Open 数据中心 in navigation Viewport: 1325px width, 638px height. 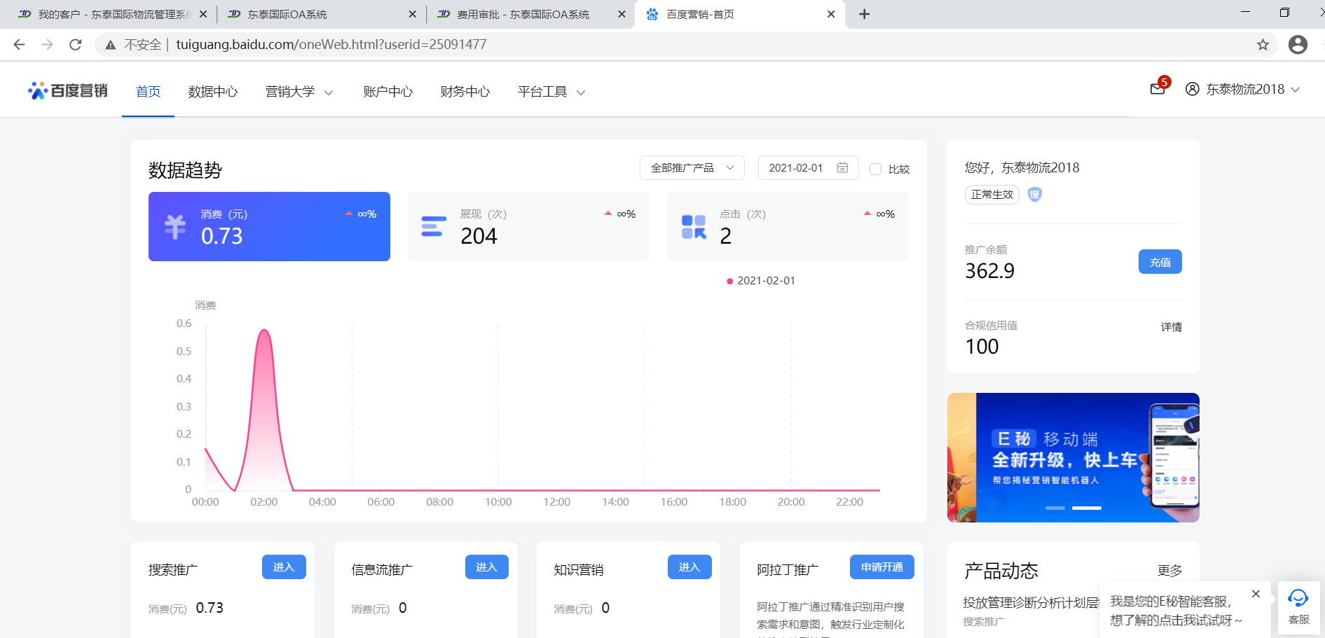(213, 92)
